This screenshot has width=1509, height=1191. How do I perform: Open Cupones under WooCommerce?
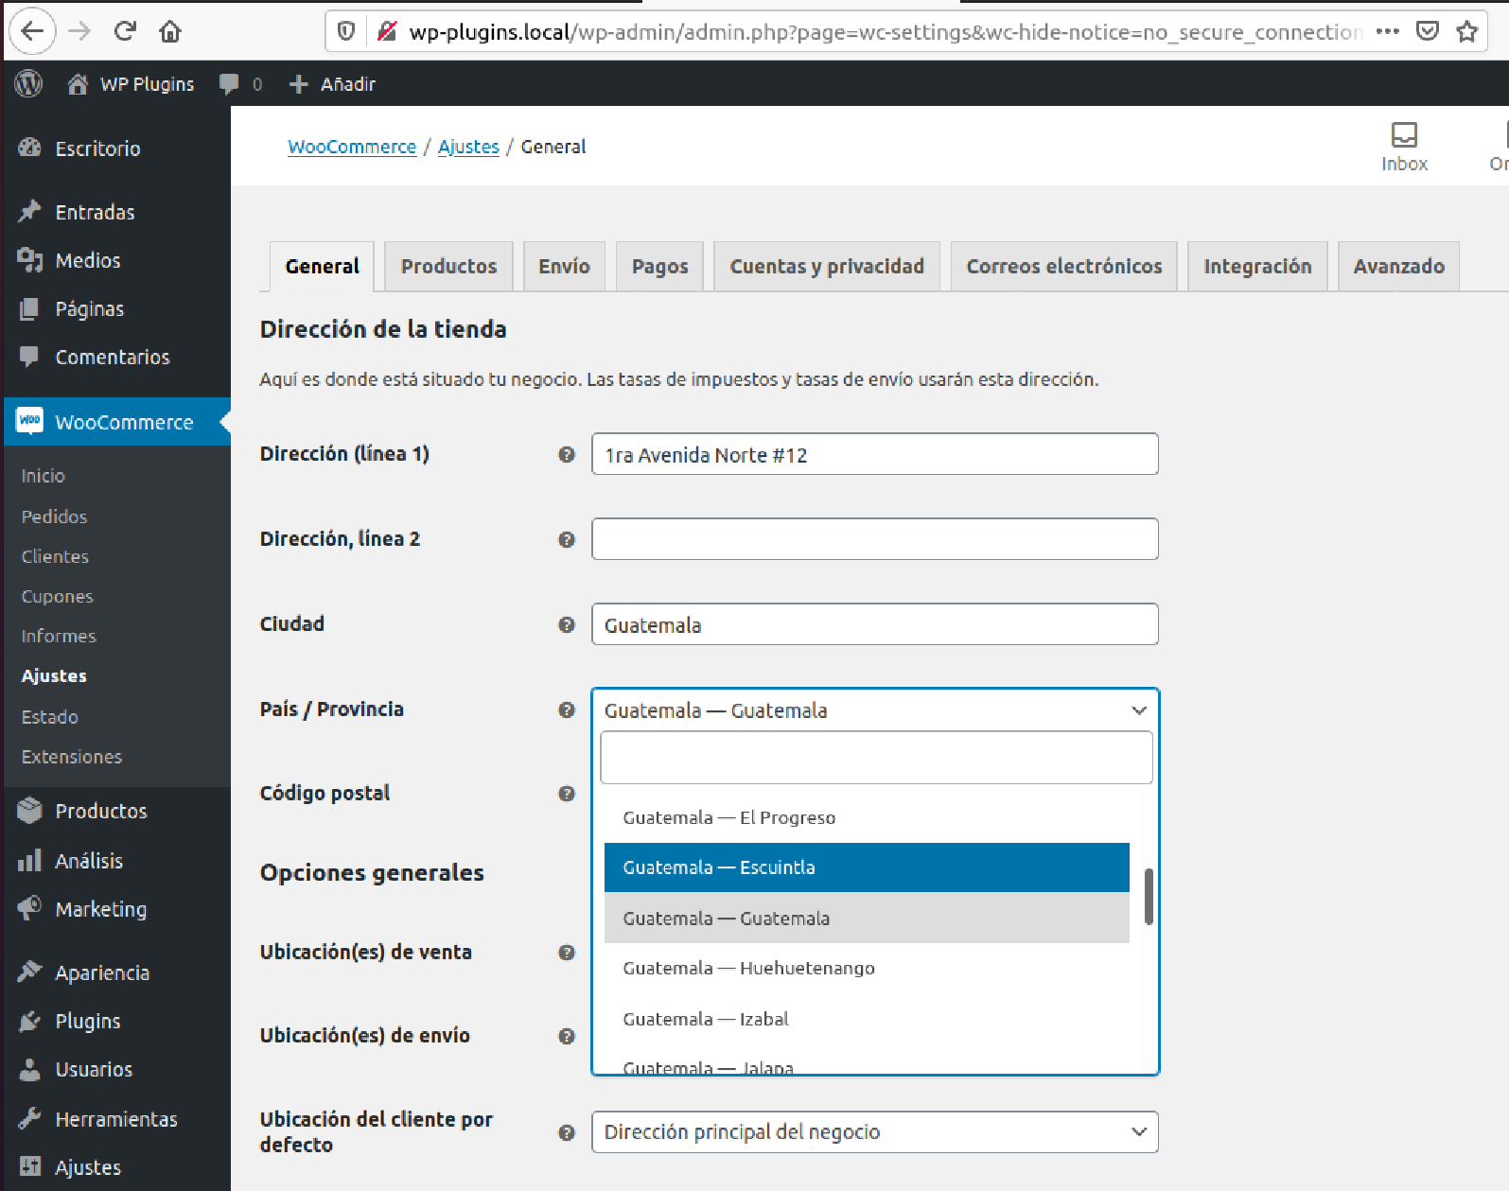57,596
